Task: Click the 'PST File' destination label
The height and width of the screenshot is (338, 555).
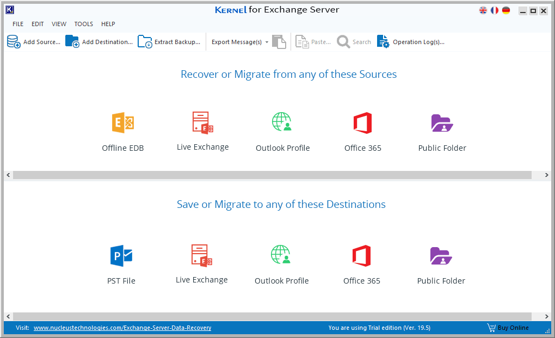Action: [121, 281]
